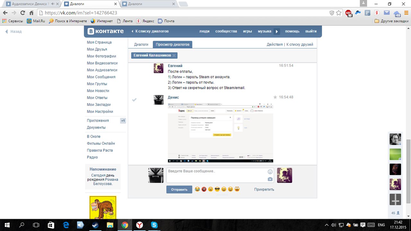Go back via К списку диалогов

pos(150,31)
